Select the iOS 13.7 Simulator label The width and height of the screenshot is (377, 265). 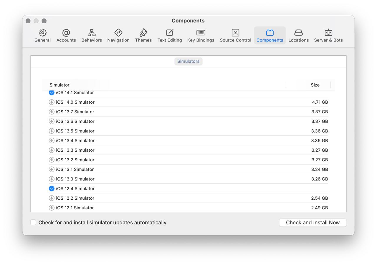tap(75, 112)
